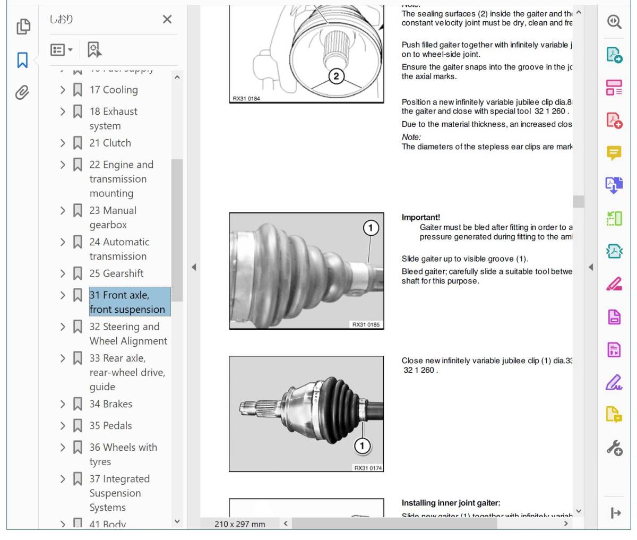Click the document horizontal scroll left arrow

click(285, 524)
